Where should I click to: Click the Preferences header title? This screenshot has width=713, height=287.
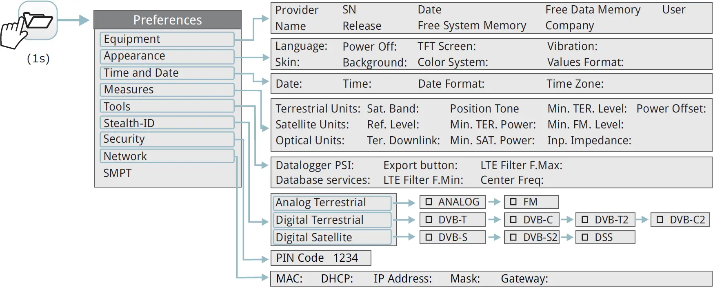tap(168, 20)
